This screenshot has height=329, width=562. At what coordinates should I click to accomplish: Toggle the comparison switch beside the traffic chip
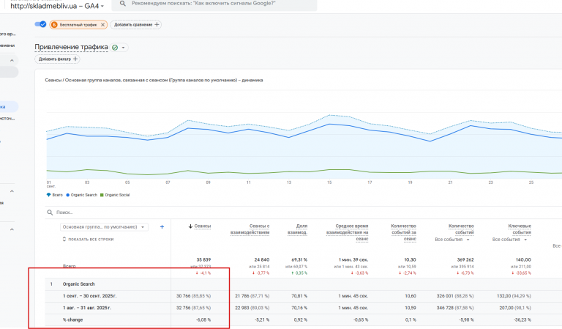coord(40,24)
